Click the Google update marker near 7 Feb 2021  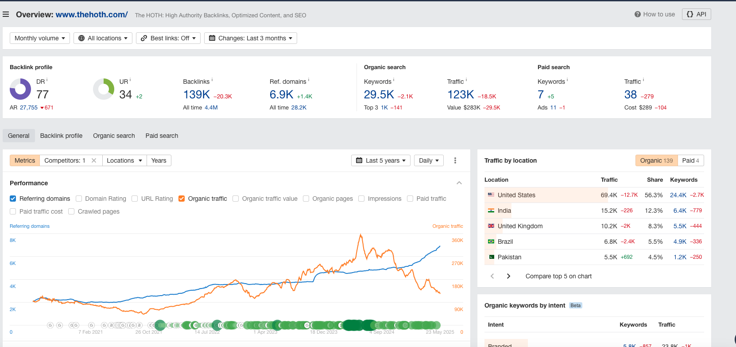pyautogui.click(x=91, y=325)
